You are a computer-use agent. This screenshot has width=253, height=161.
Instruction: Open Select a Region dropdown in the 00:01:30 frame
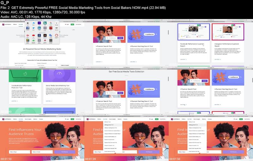point(183,152)
